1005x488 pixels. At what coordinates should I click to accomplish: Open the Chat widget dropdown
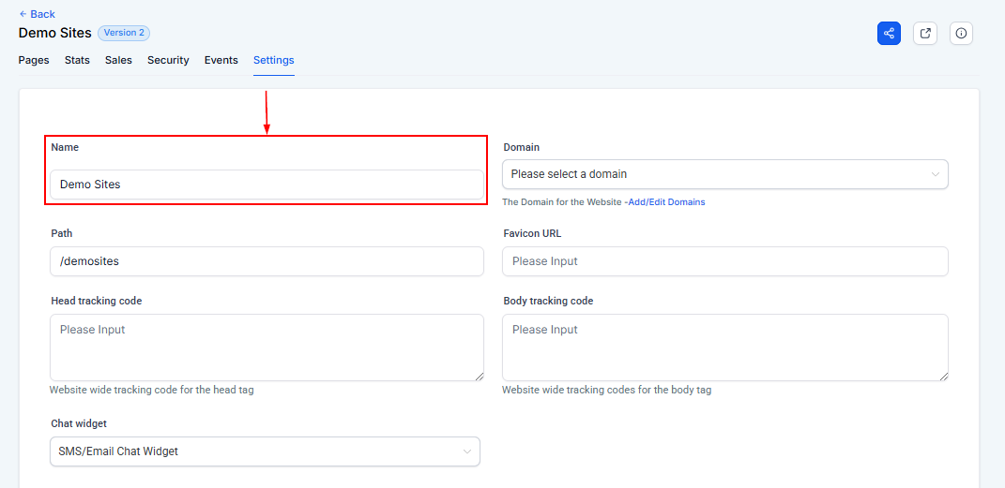click(253, 451)
